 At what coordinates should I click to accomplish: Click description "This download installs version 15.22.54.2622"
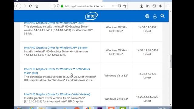coord(52,77)
